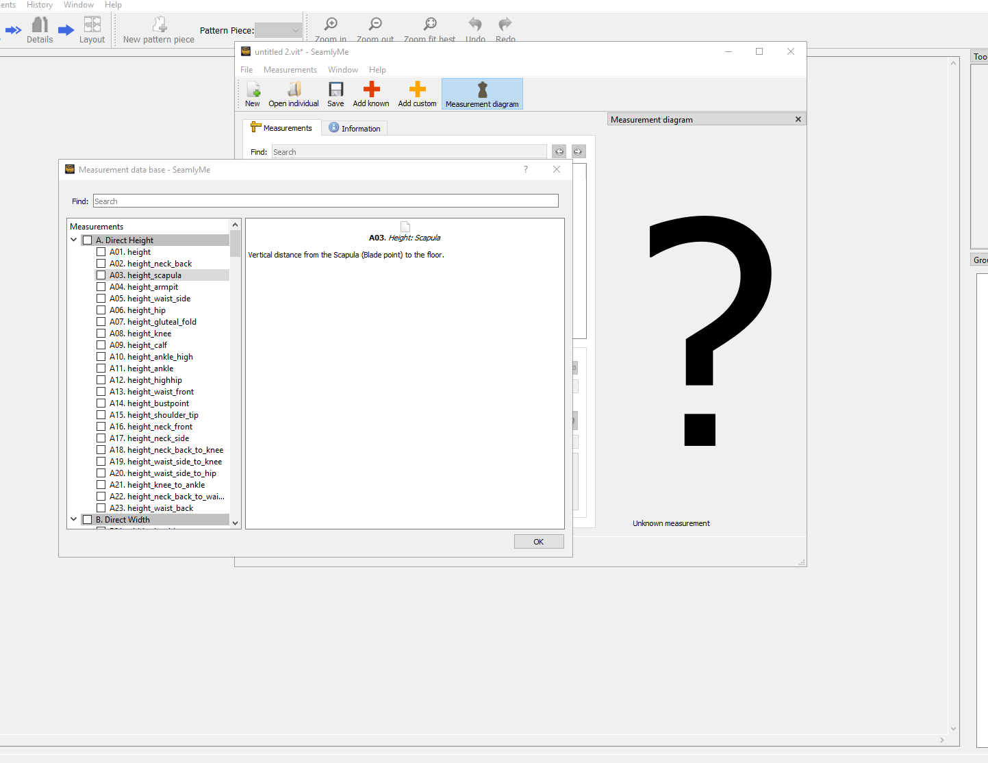Click Zoom in tool

click(331, 29)
